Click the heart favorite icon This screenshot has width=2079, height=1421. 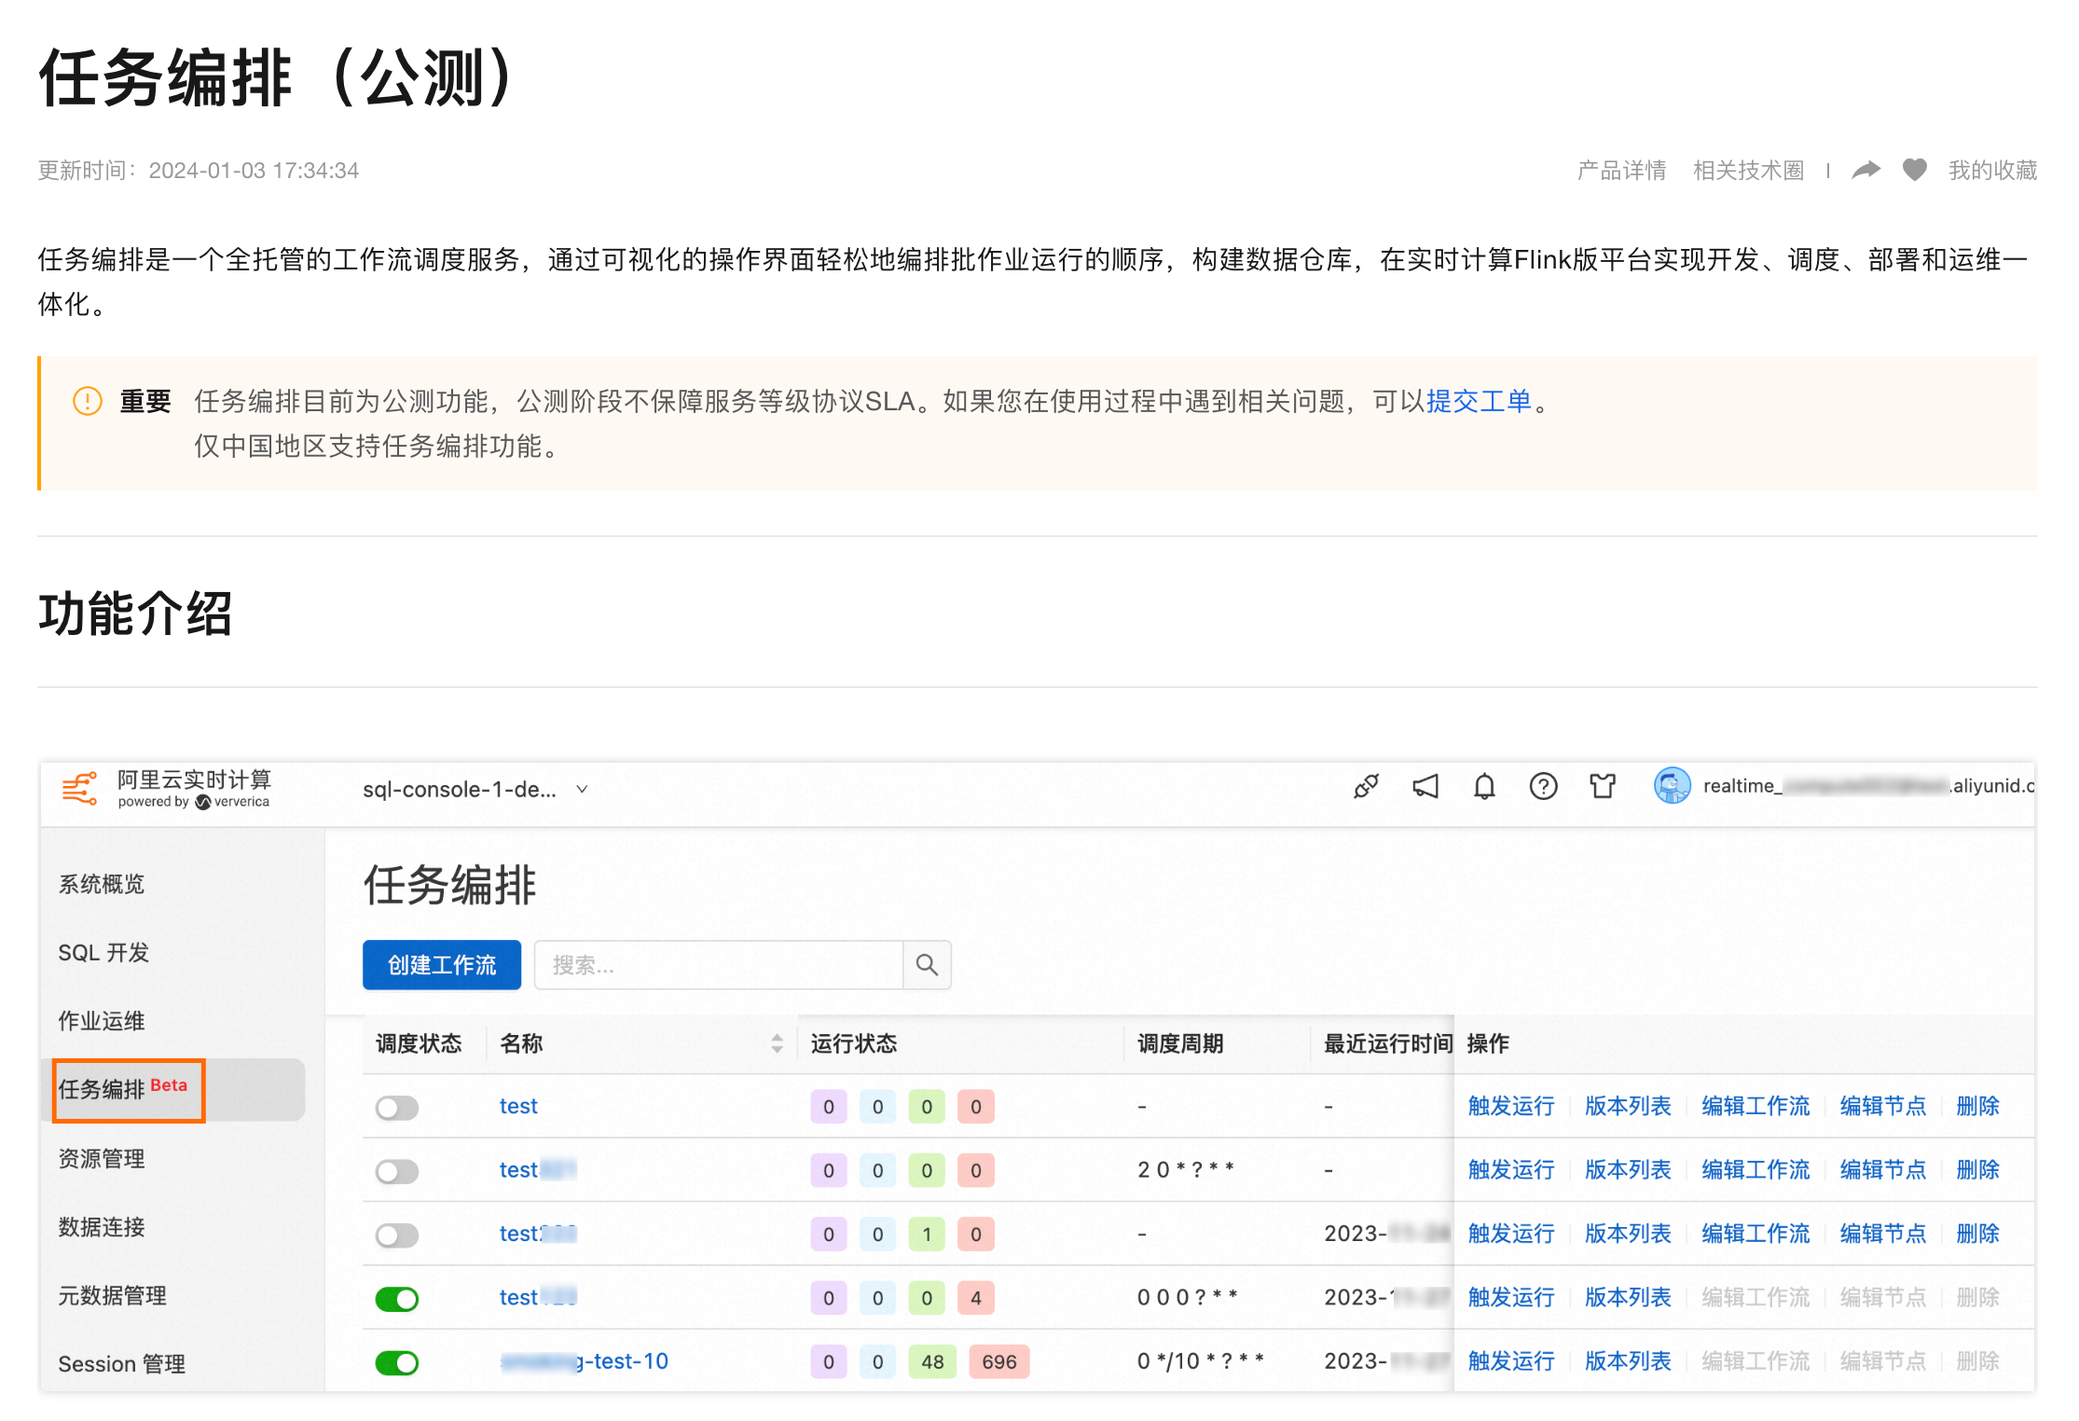[1914, 170]
